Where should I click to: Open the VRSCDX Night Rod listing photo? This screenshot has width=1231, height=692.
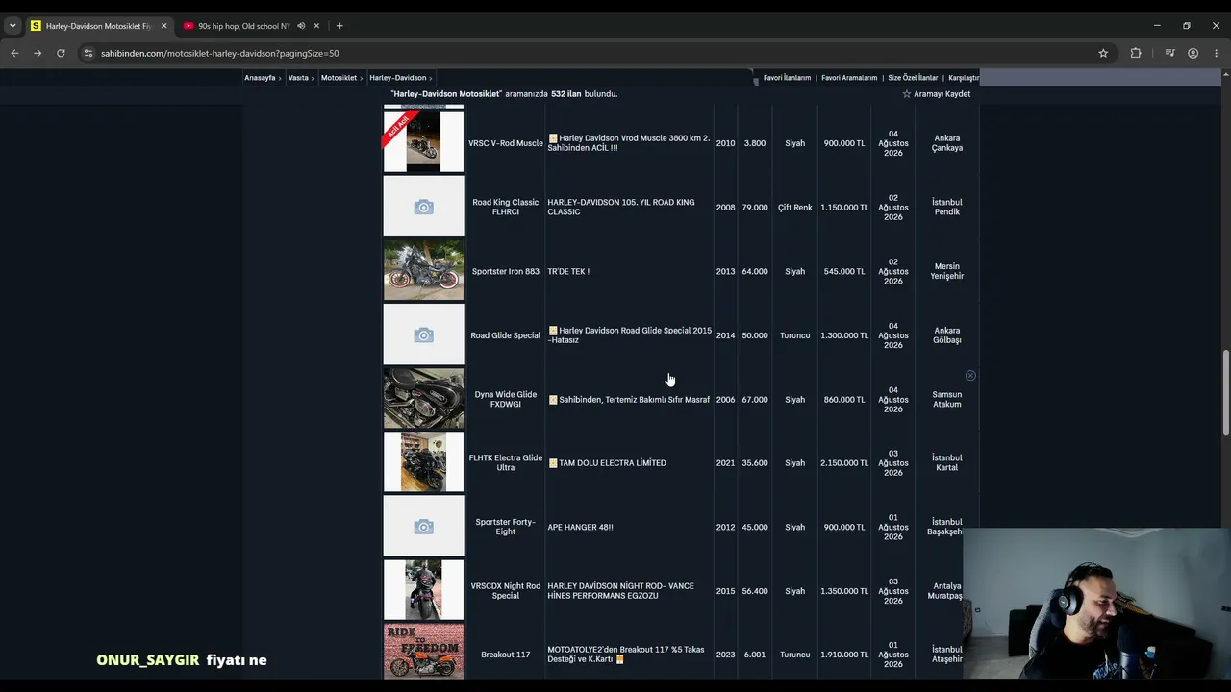tap(423, 590)
